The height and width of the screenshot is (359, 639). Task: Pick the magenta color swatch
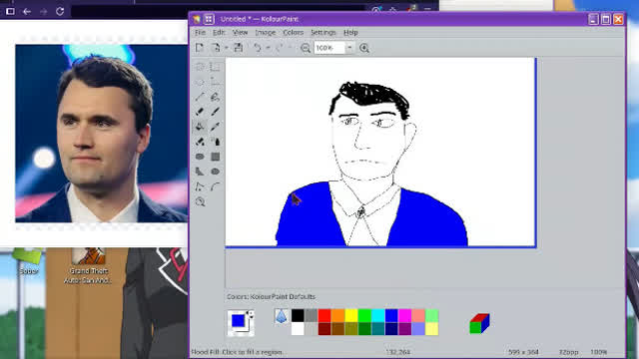pos(405,315)
